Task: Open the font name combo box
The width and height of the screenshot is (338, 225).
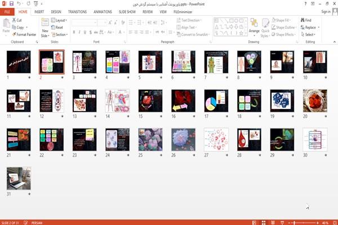Action: [84, 23]
